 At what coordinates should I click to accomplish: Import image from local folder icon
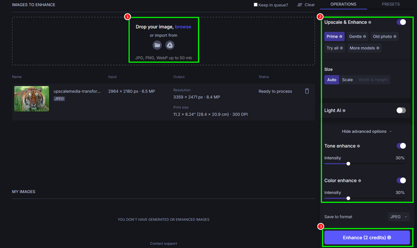(157, 45)
